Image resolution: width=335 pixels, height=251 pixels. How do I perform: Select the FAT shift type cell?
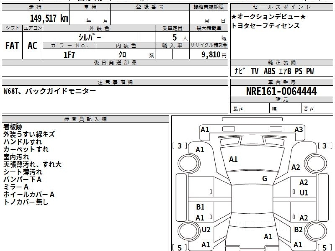tap(12, 46)
